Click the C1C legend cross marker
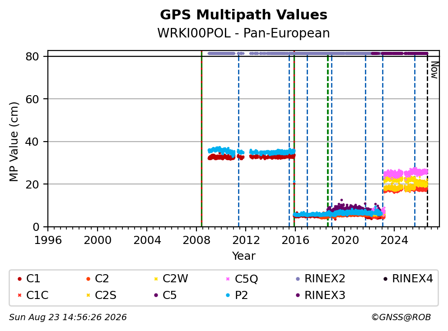The width and height of the screenshot is (448, 331). coord(19,295)
